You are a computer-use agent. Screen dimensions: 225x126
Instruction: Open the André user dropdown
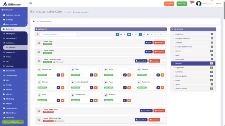(207, 3)
